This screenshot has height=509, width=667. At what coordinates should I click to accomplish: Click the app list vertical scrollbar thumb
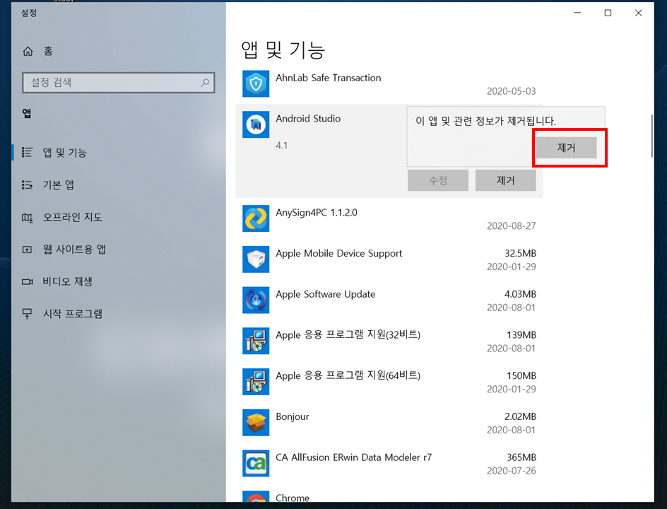tap(652, 136)
